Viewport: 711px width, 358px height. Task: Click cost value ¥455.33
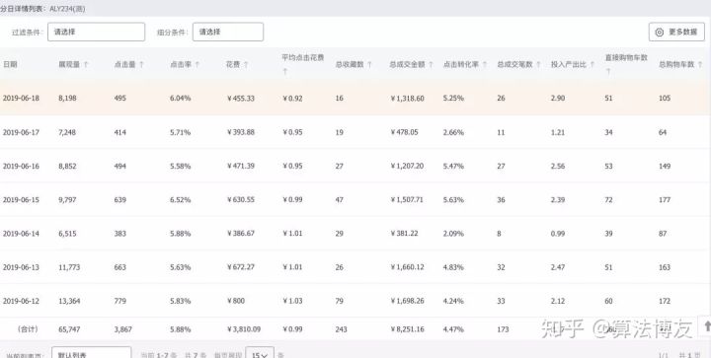click(241, 99)
